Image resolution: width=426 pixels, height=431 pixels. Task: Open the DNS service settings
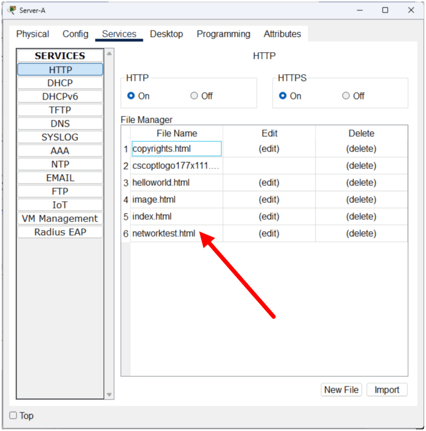(60, 124)
